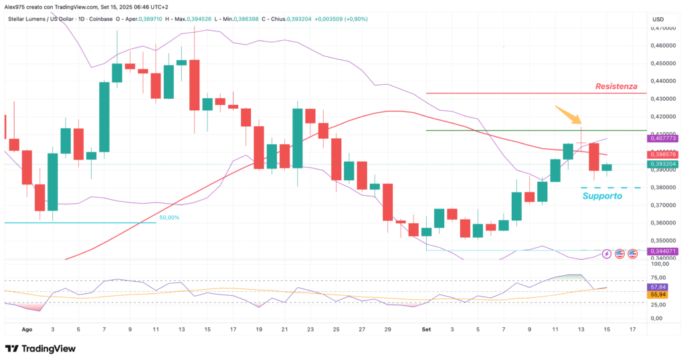Click the 0,460000 price axis label
The width and height of the screenshot is (685, 362).
(x=663, y=45)
